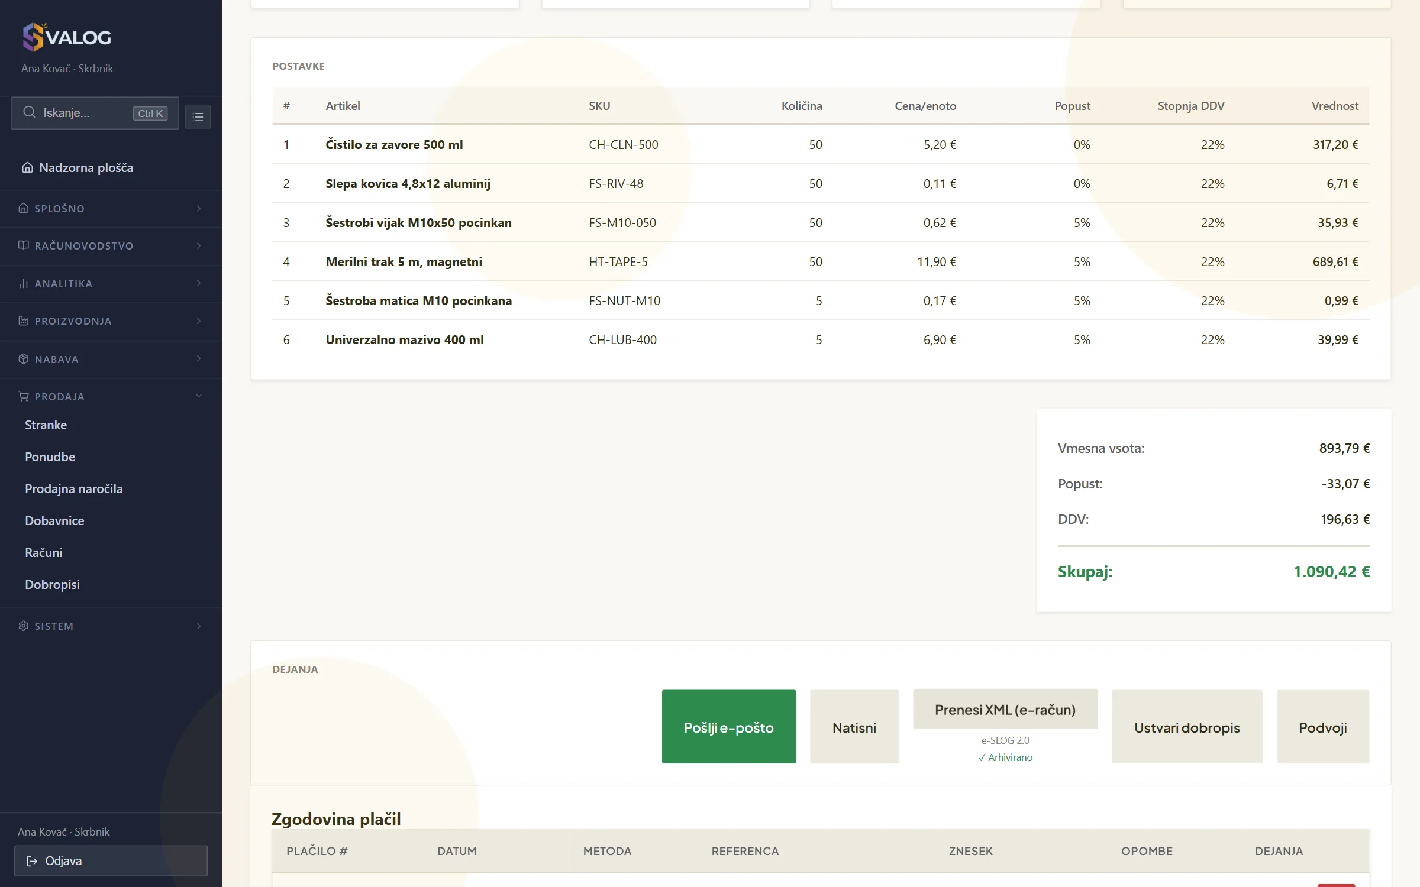Click the Proizvodnja factory icon
Image resolution: width=1420 pixels, height=887 pixels.
[24, 321]
